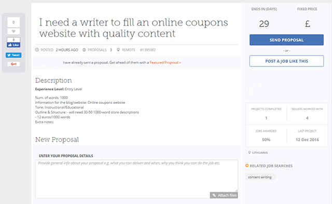Share the job via Tweet button

coord(13,55)
